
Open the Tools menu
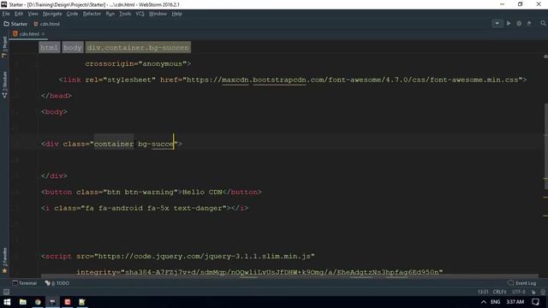pyautogui.click(x=125, y=14)
